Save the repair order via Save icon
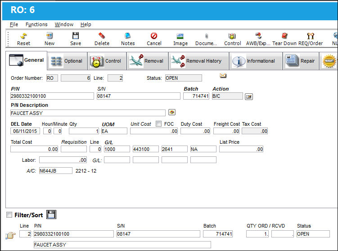Image resolution: width=338 pixels, height=251 pixels. click(x=76, y=36)
